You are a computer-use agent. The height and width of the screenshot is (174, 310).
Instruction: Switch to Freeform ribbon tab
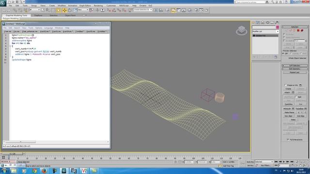38,15
